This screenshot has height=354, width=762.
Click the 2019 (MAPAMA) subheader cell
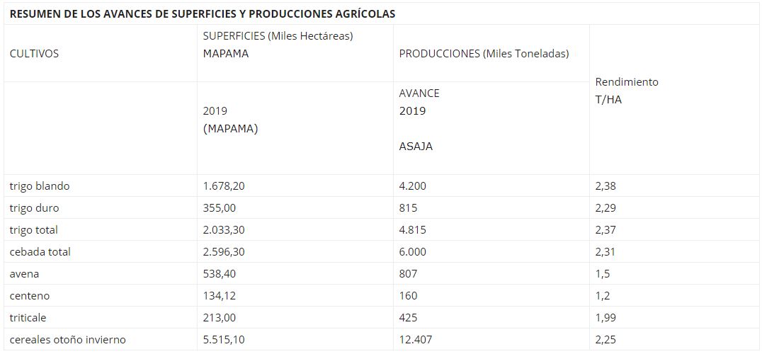tap(230, 120)
